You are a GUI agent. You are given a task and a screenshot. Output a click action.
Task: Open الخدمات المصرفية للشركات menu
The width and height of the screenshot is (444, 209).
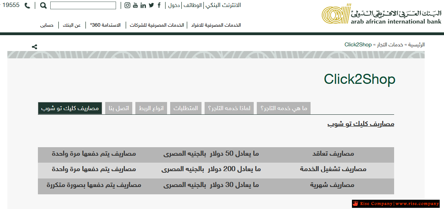(157, 25)
